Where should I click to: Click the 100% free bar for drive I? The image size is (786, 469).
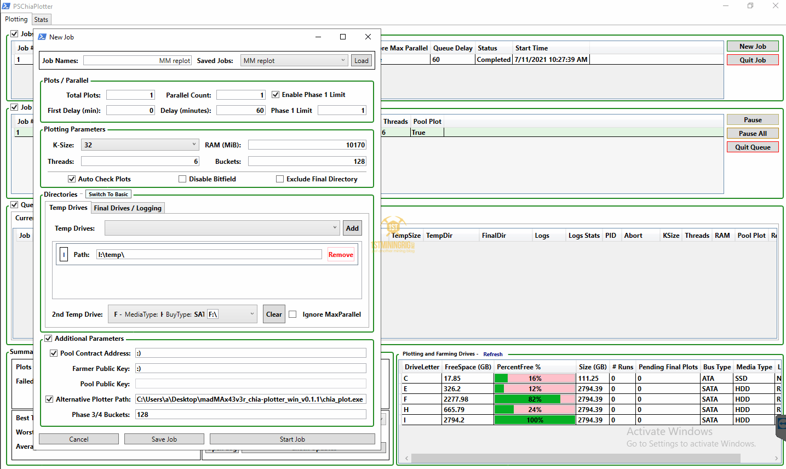[x=535, y=420]
